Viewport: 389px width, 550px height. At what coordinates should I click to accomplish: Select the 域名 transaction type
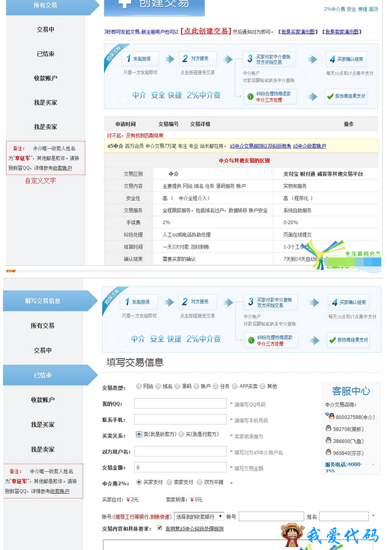pos(158,386)
